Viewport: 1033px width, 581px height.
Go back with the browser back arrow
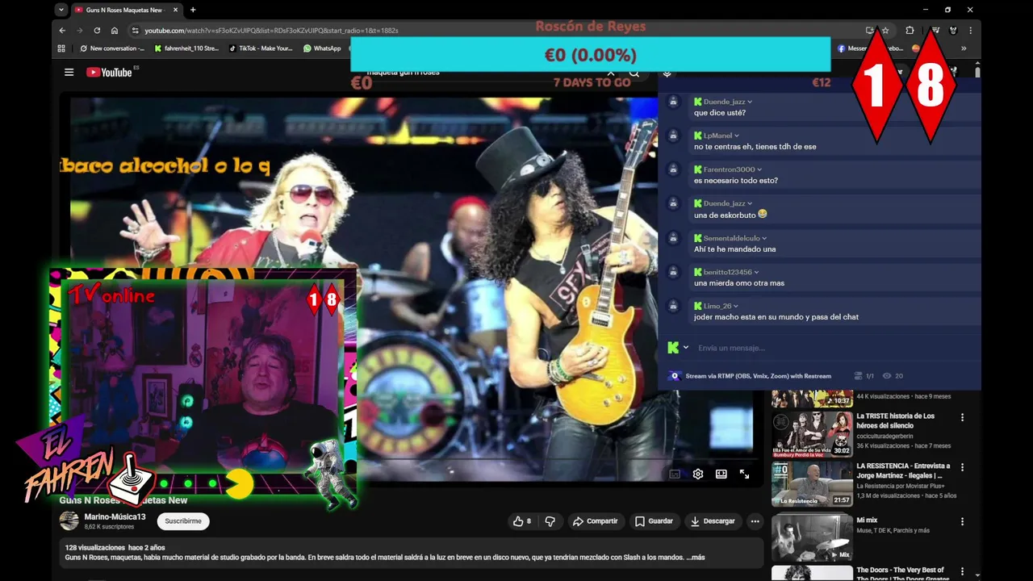pos(62,31)
